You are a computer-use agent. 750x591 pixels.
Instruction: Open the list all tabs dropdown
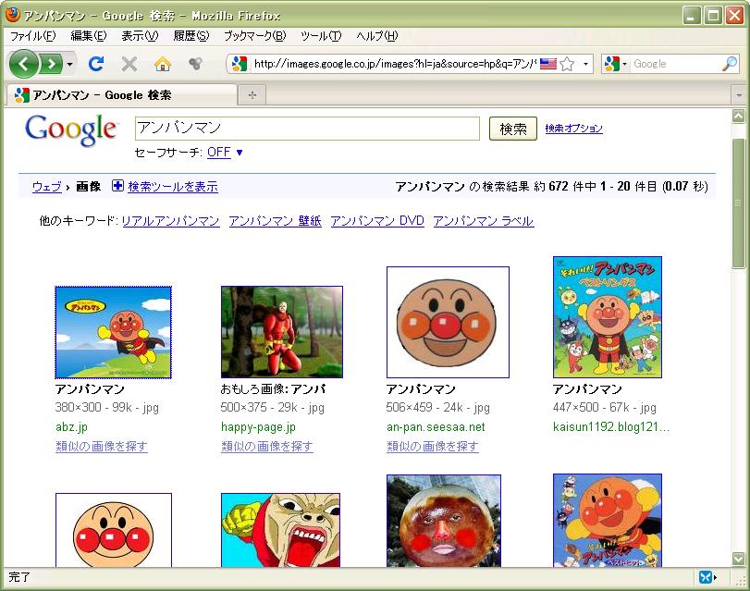pos(739,95)
